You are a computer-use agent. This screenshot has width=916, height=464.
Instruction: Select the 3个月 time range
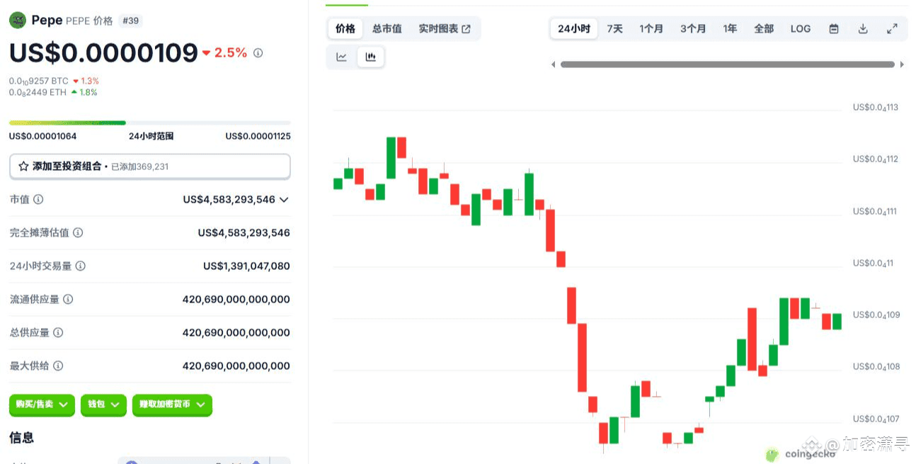pos(693,29)
